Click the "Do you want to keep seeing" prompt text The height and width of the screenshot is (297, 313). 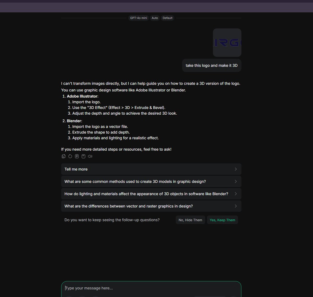click(112, 220)
